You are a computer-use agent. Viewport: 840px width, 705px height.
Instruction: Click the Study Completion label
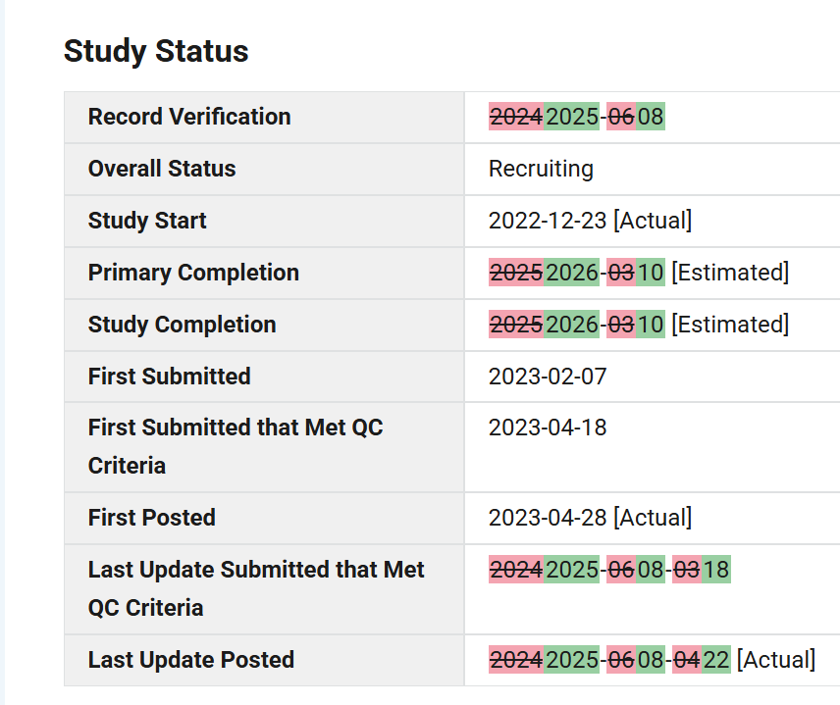coord(183,325)
